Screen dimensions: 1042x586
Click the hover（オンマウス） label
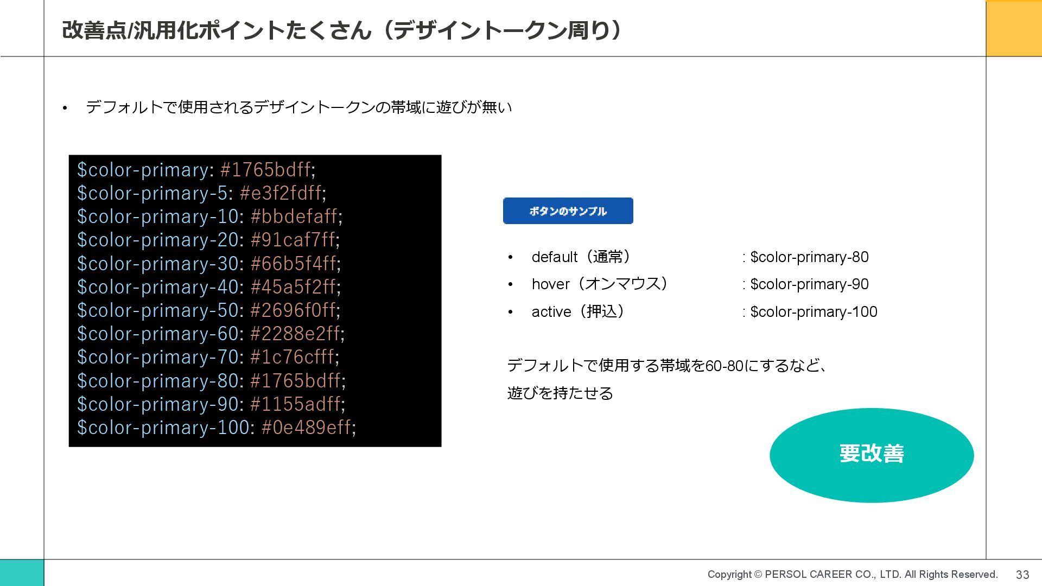coord(600,284)
